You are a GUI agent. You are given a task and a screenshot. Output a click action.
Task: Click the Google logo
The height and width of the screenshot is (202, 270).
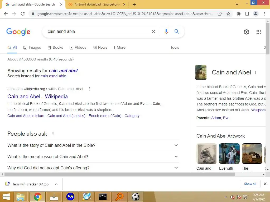pyautogui.click(x=18, y=32)
